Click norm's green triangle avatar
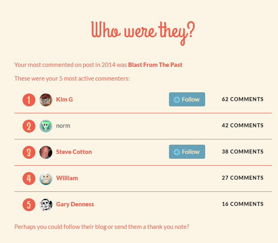This screenshot has height=243, width=278. (x=46, y=126)
